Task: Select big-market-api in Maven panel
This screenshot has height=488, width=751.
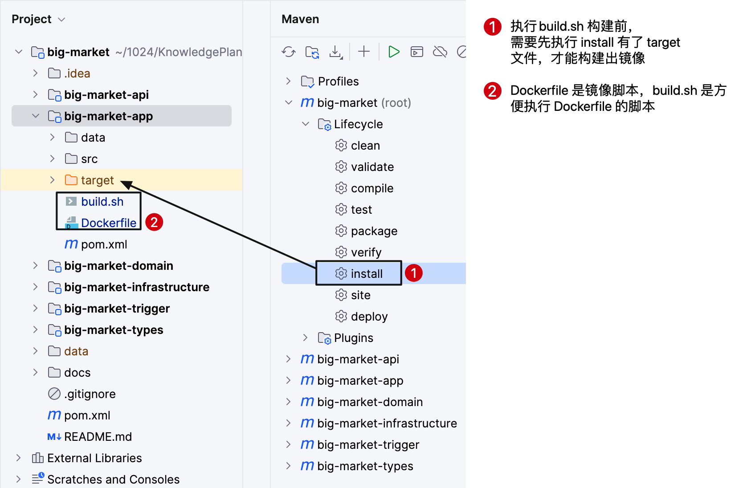Action: pos(358,359)
